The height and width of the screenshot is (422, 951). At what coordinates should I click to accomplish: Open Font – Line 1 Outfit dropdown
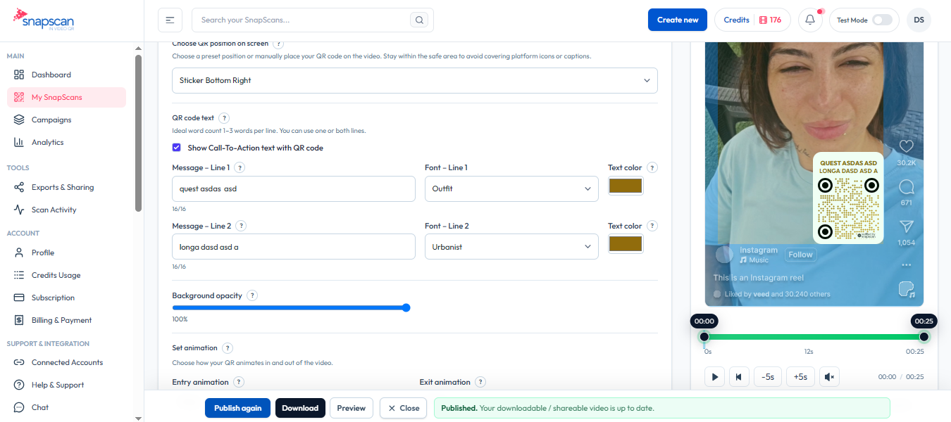click(x=511, y=188)
